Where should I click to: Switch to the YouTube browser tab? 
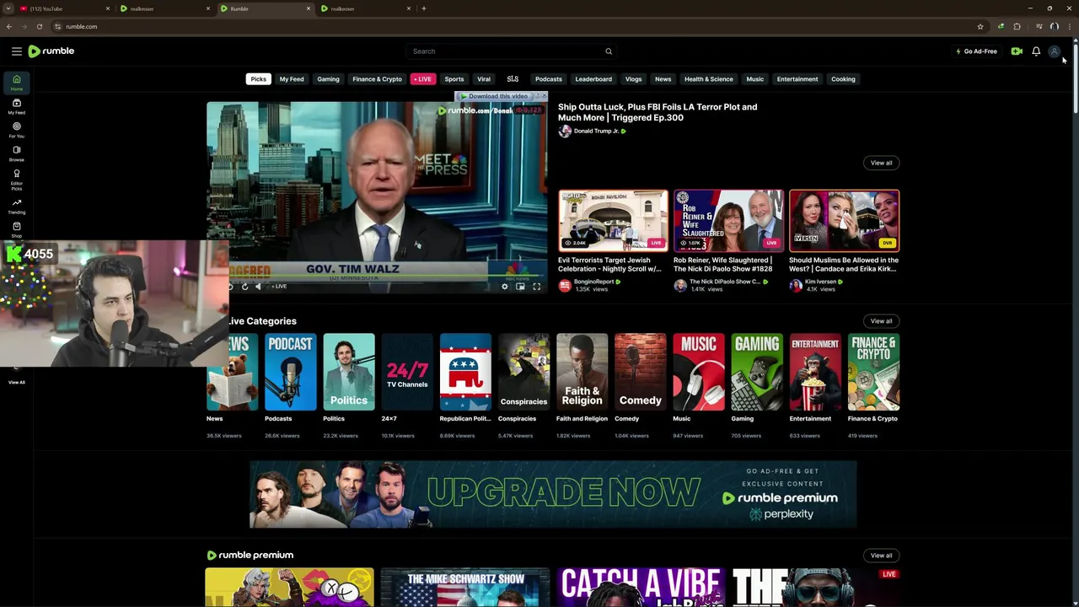[63, 8]
